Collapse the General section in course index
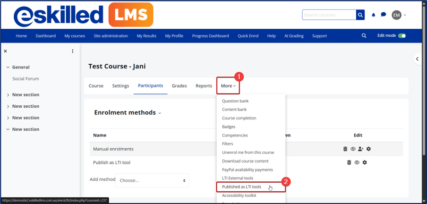The width and height of the screenshot is (427, 204). 8,68
